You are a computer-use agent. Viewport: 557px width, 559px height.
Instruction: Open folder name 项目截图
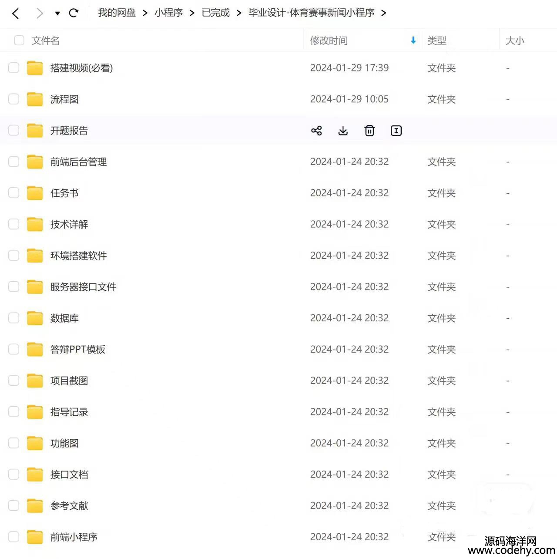[x=69, y=381]
